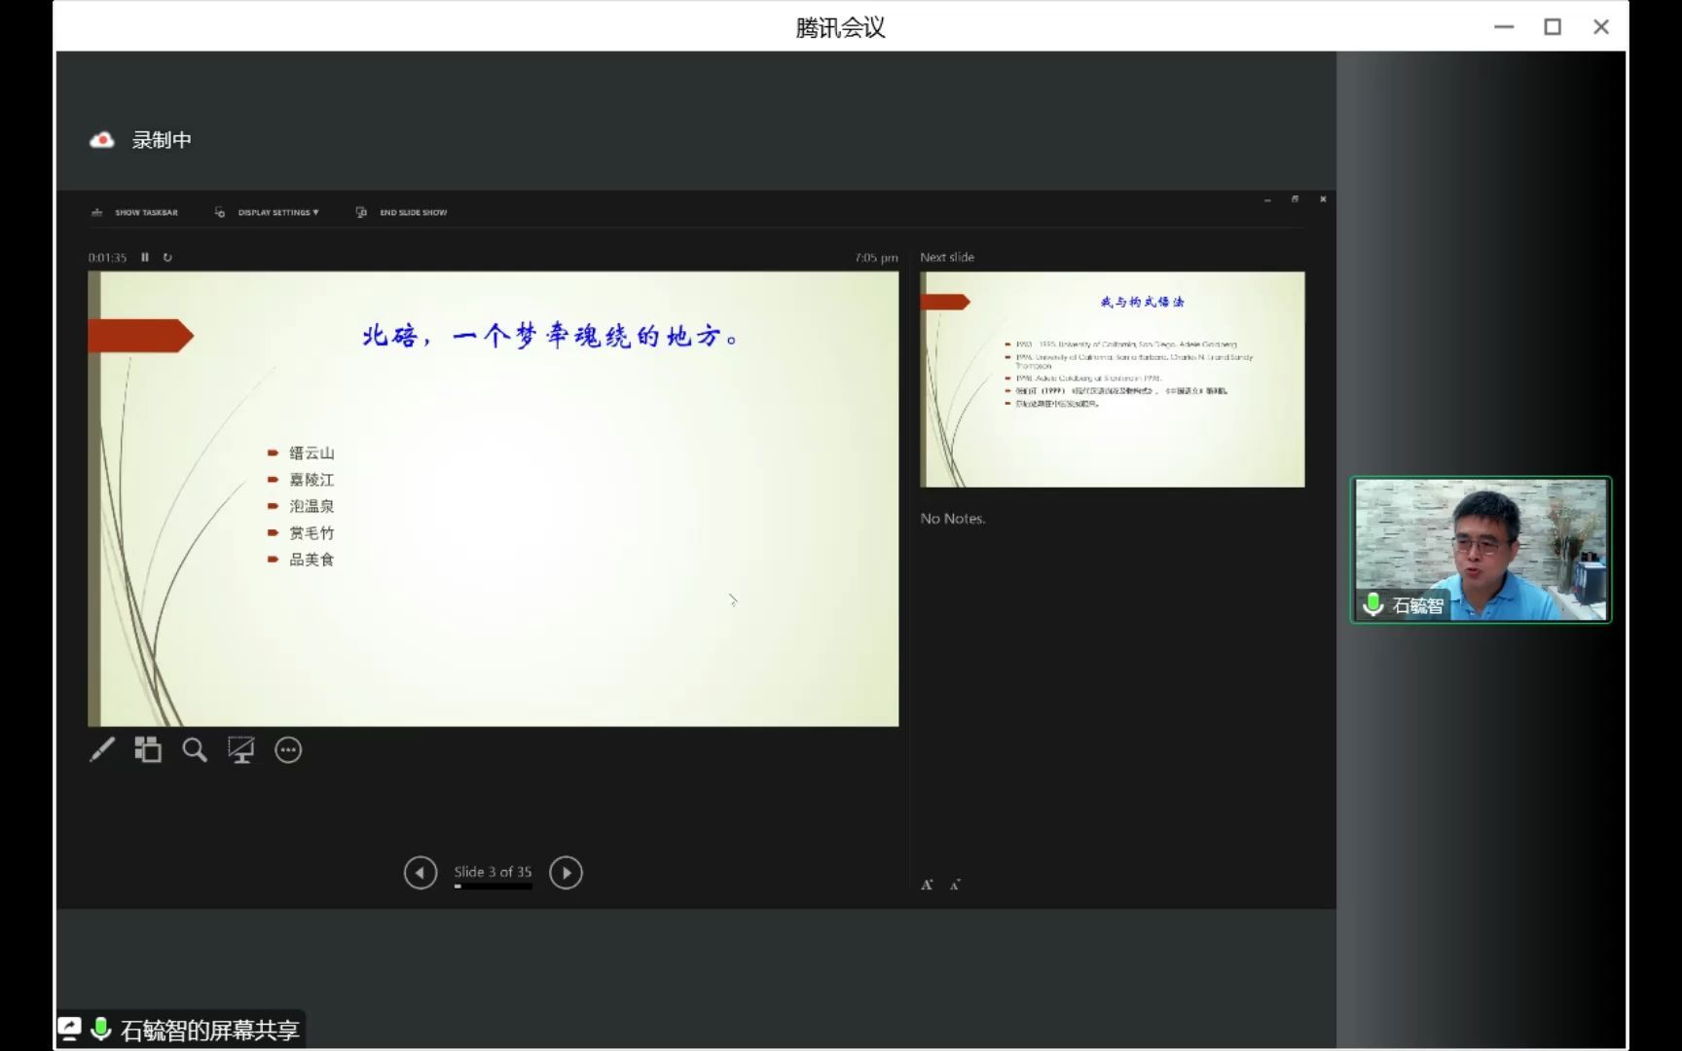Click the 0:01:35 elapsed timer
The image size is (1682, 1051).
tap(107, 258)
